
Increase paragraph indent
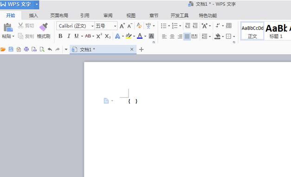(195, 25)
